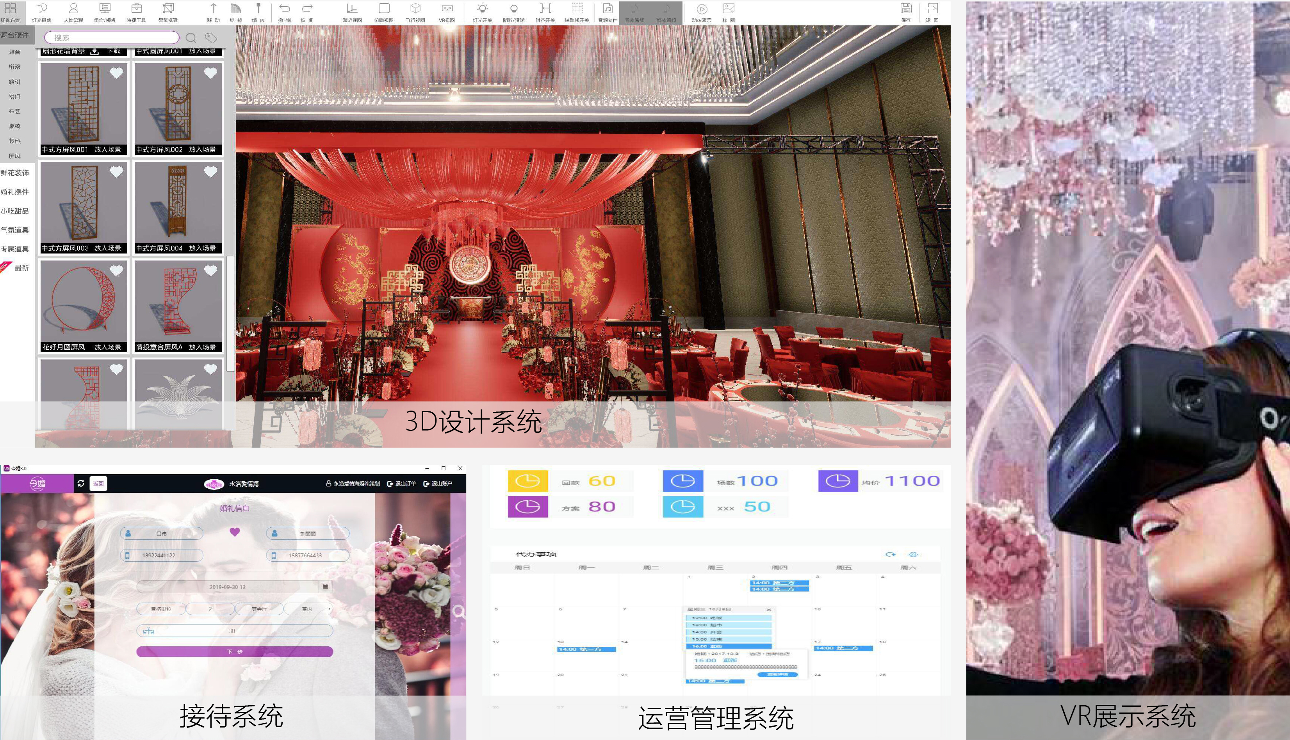Select the 灯光摄像 lighting camera tool
The width and height of the screenshot is (1290, 740).
[x=42, y=12]
